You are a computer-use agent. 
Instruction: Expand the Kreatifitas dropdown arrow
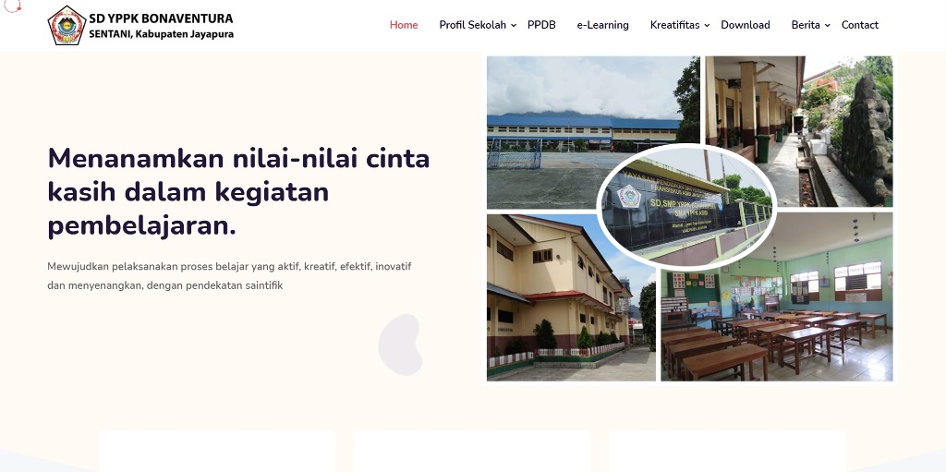tap(707, 26)
